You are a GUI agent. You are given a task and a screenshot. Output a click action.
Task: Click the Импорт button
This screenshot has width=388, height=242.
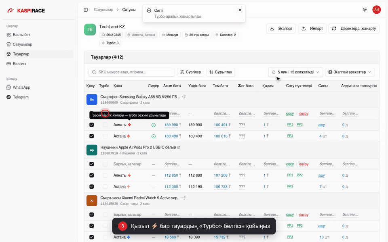coord(312,29)
